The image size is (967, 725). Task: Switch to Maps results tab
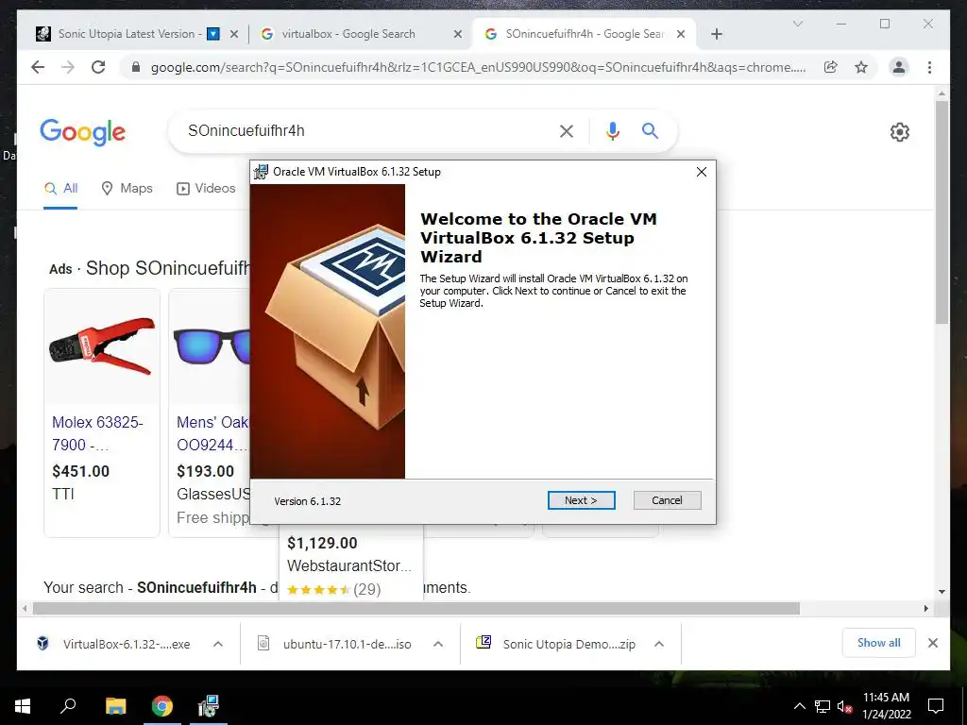click(127, 188)
